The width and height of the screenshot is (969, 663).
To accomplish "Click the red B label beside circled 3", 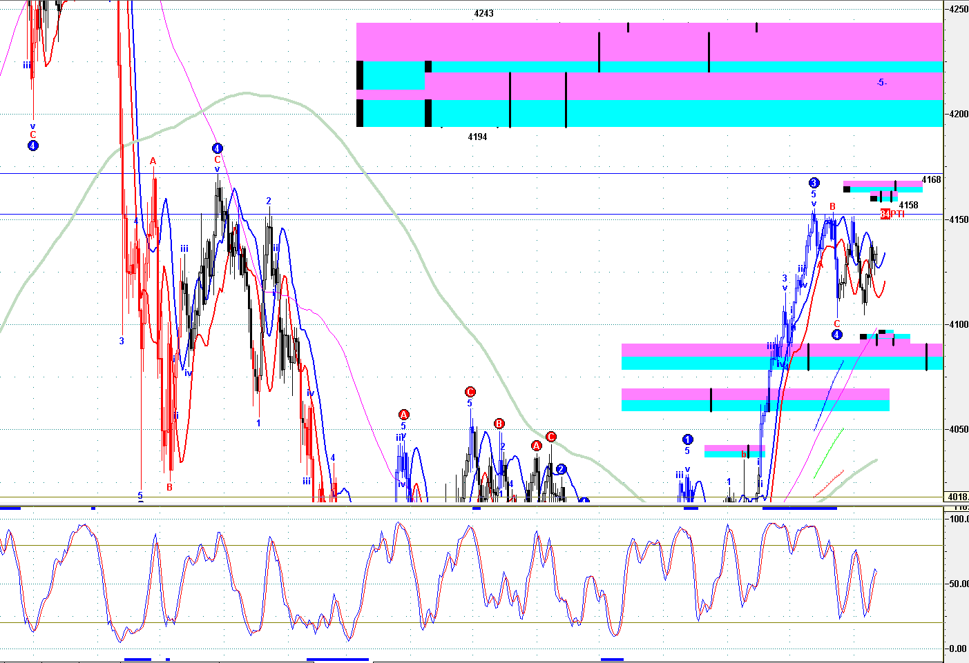I will coord(833,206).
